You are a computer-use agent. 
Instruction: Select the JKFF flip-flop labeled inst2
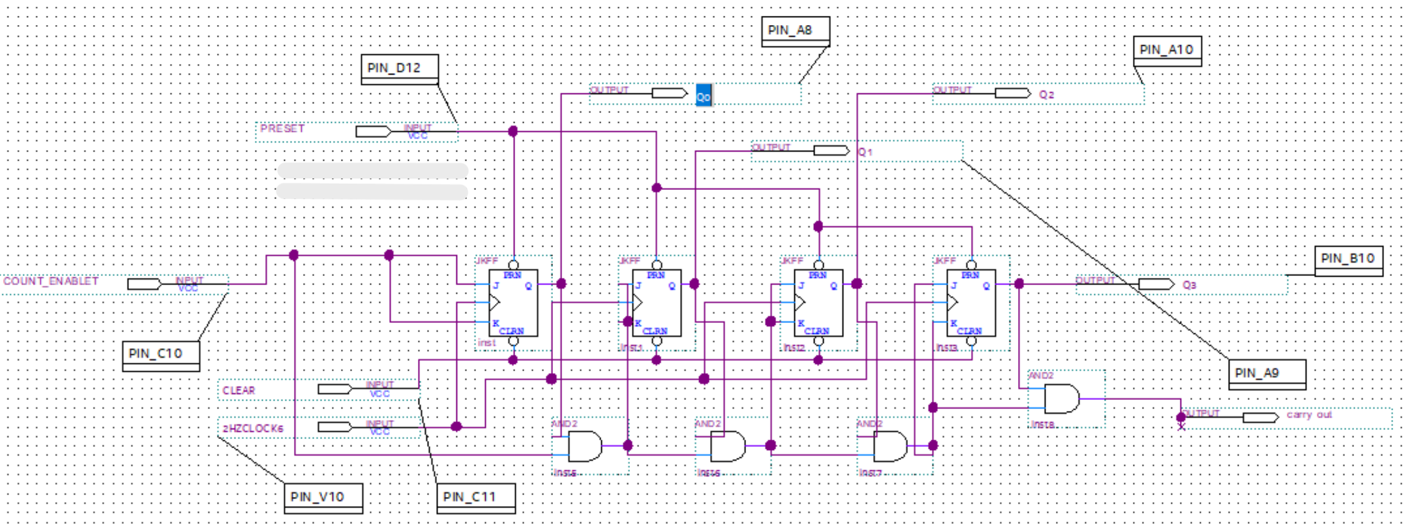(818, 303)
